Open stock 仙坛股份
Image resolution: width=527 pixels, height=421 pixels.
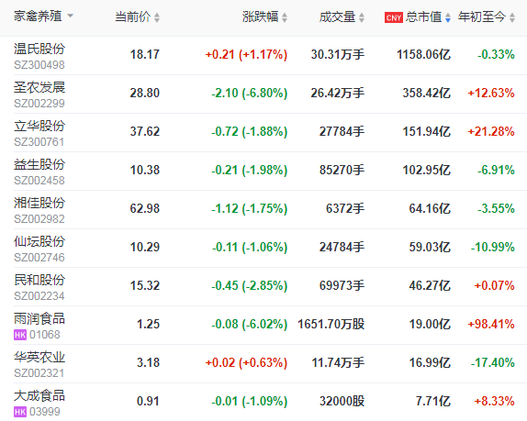pyautogui.click(x=39, y=241)
